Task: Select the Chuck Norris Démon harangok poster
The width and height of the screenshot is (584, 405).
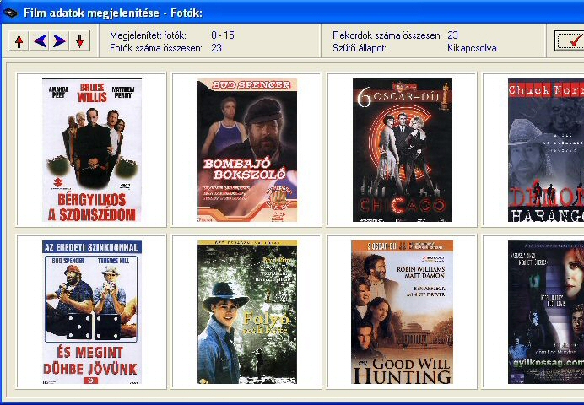Action: tap(546, 150)
